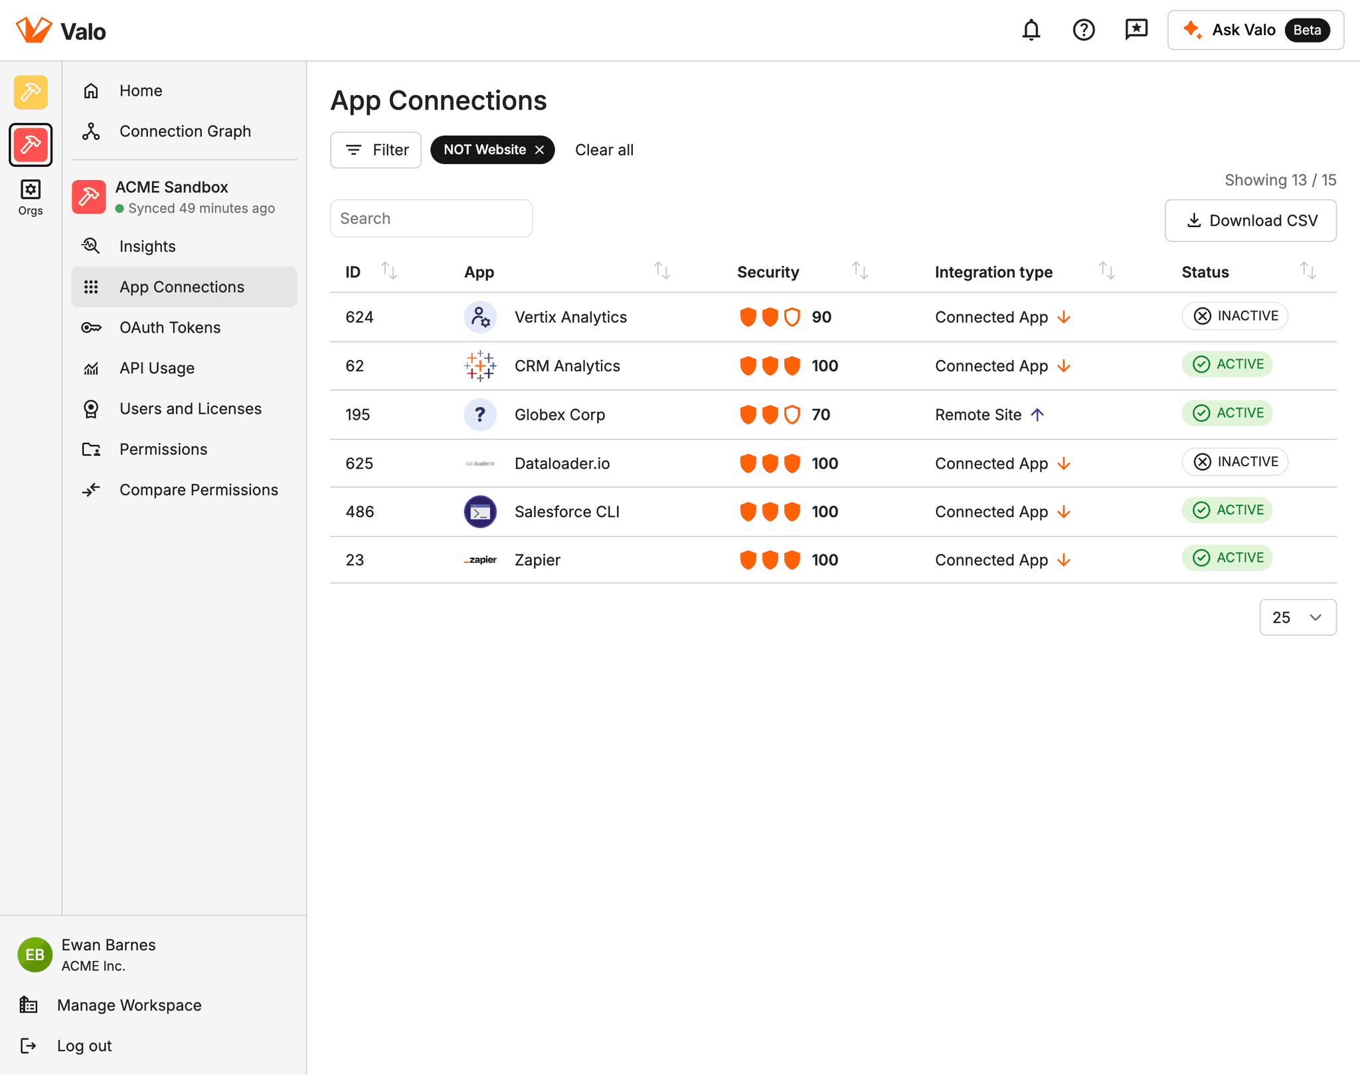1360x1075 pixels.
Task: Sort by Status column
Action: 1308,271
